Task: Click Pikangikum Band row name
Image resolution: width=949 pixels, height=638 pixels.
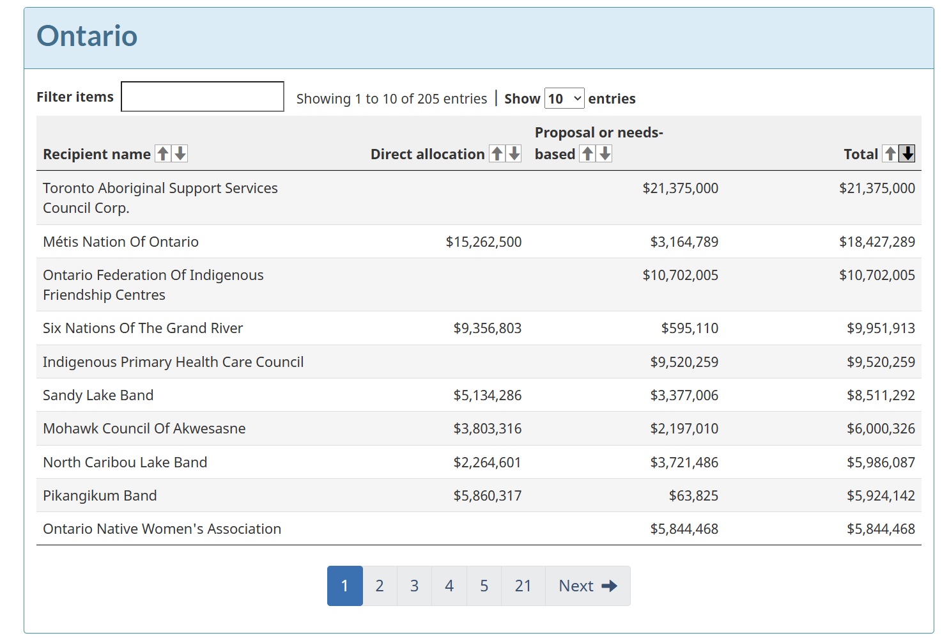Action: (x=100, y=495)
